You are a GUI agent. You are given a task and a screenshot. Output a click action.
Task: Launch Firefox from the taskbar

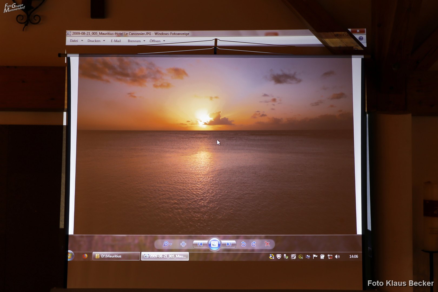point(85,256)
